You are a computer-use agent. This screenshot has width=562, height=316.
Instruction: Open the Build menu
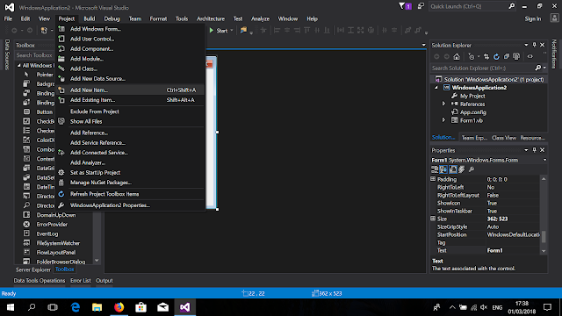tap(90, 18)
